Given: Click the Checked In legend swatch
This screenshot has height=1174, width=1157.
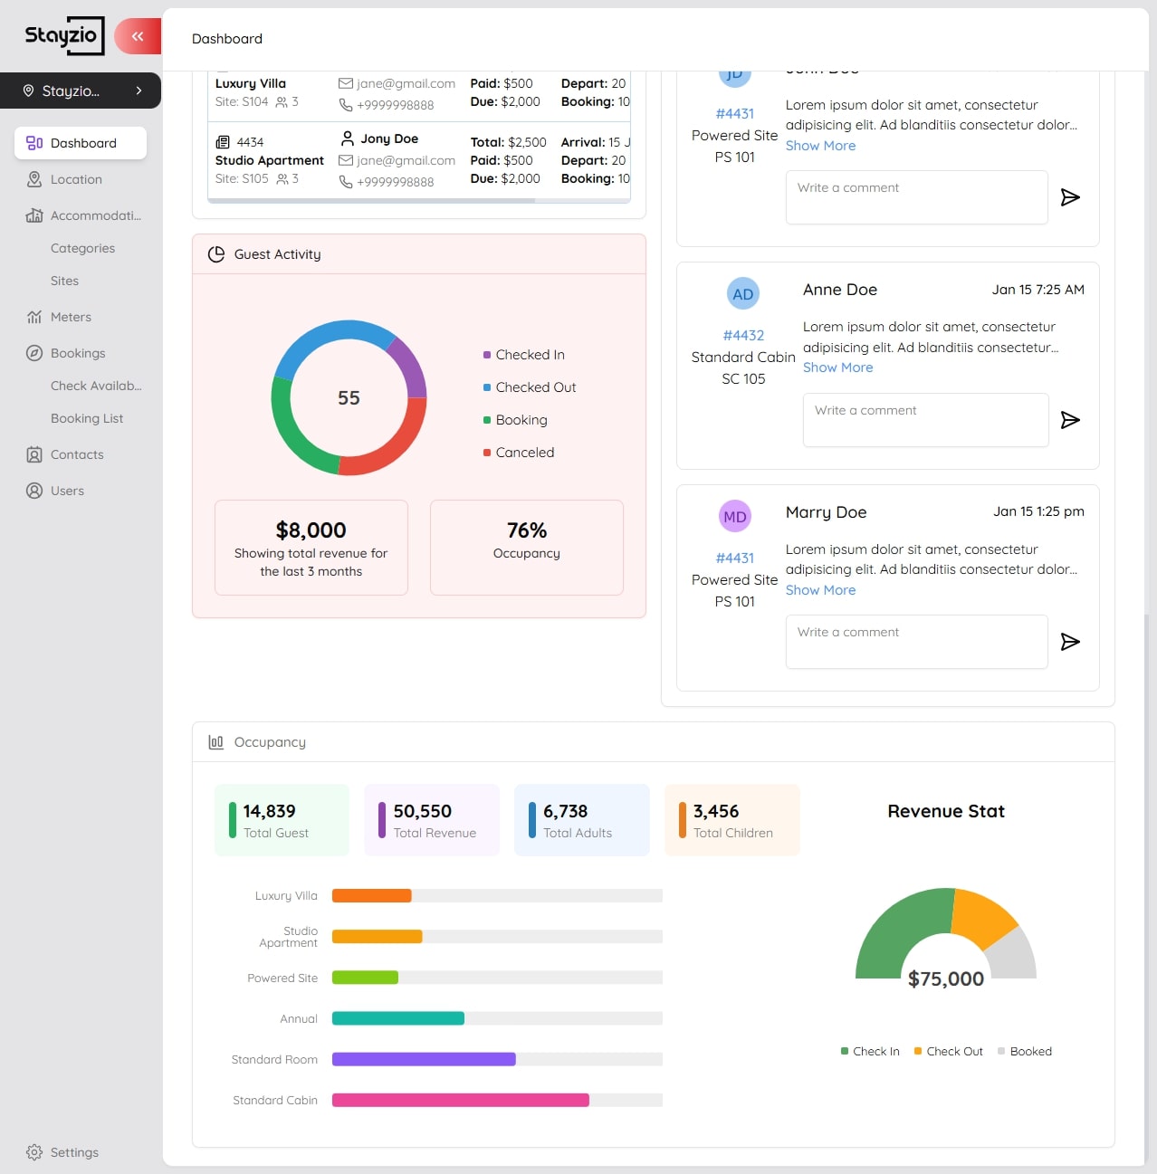Looking at the screenshot, I should (x=487, y=355).
